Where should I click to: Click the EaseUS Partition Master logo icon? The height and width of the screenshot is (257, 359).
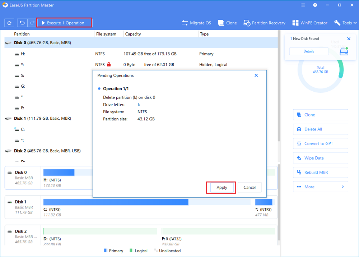tap(5, 5)
